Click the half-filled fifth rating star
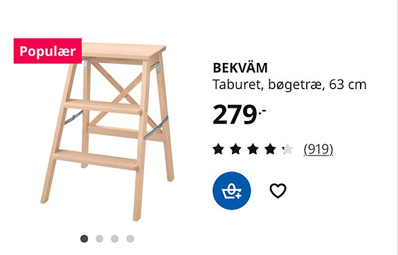The width and height of the screenshot is (398, 255). tap(287, 149)
